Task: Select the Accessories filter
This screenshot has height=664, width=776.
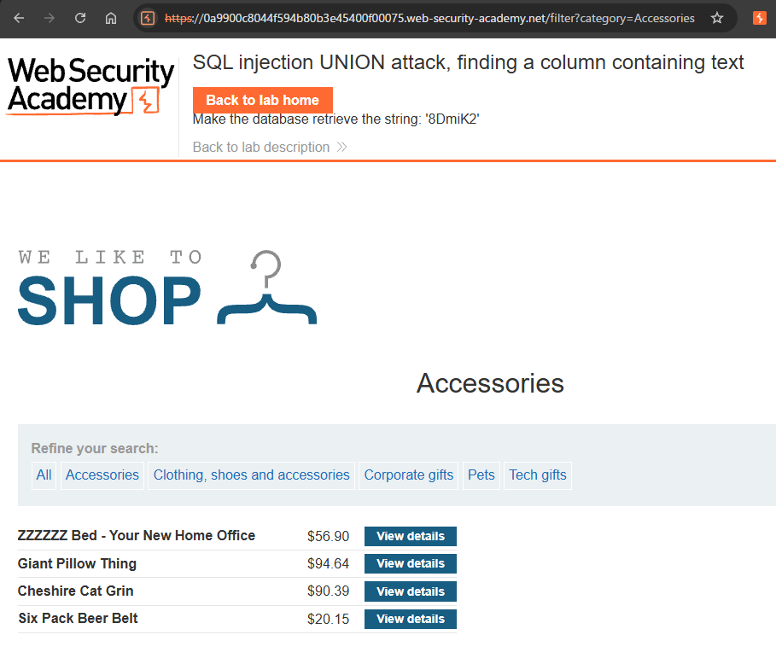Action: (x=102, y=475)
